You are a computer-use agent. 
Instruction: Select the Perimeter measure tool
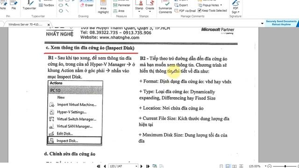coord(121,5)
